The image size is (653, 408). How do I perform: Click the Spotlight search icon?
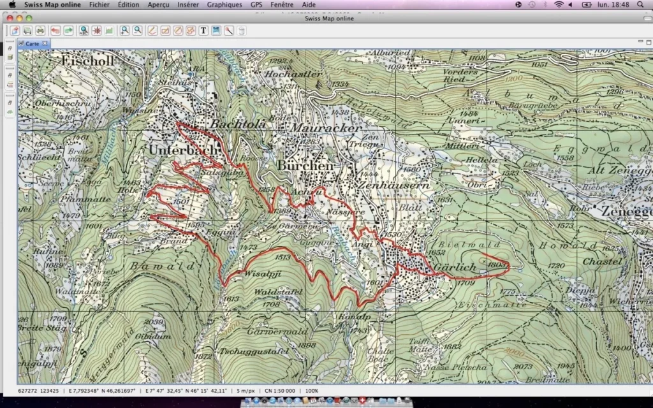click(x=640, y=4)
